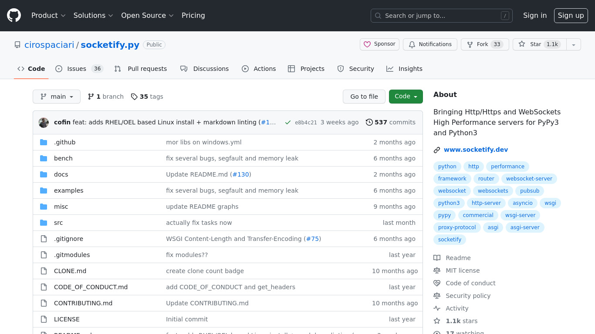The height and width of the screenshot is (334, 595).
Task: Focus the Search or jump to field
Action: (442, 16)
